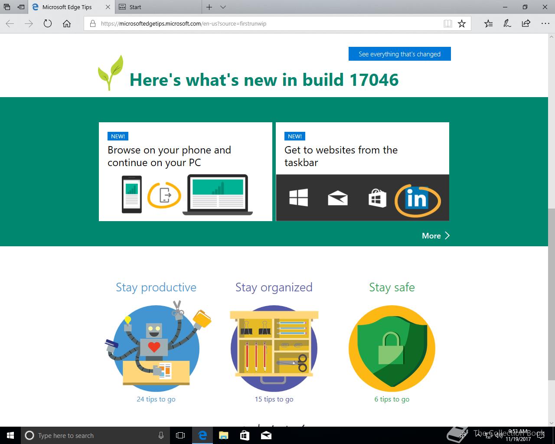Go back to previous page

[10, 24]
